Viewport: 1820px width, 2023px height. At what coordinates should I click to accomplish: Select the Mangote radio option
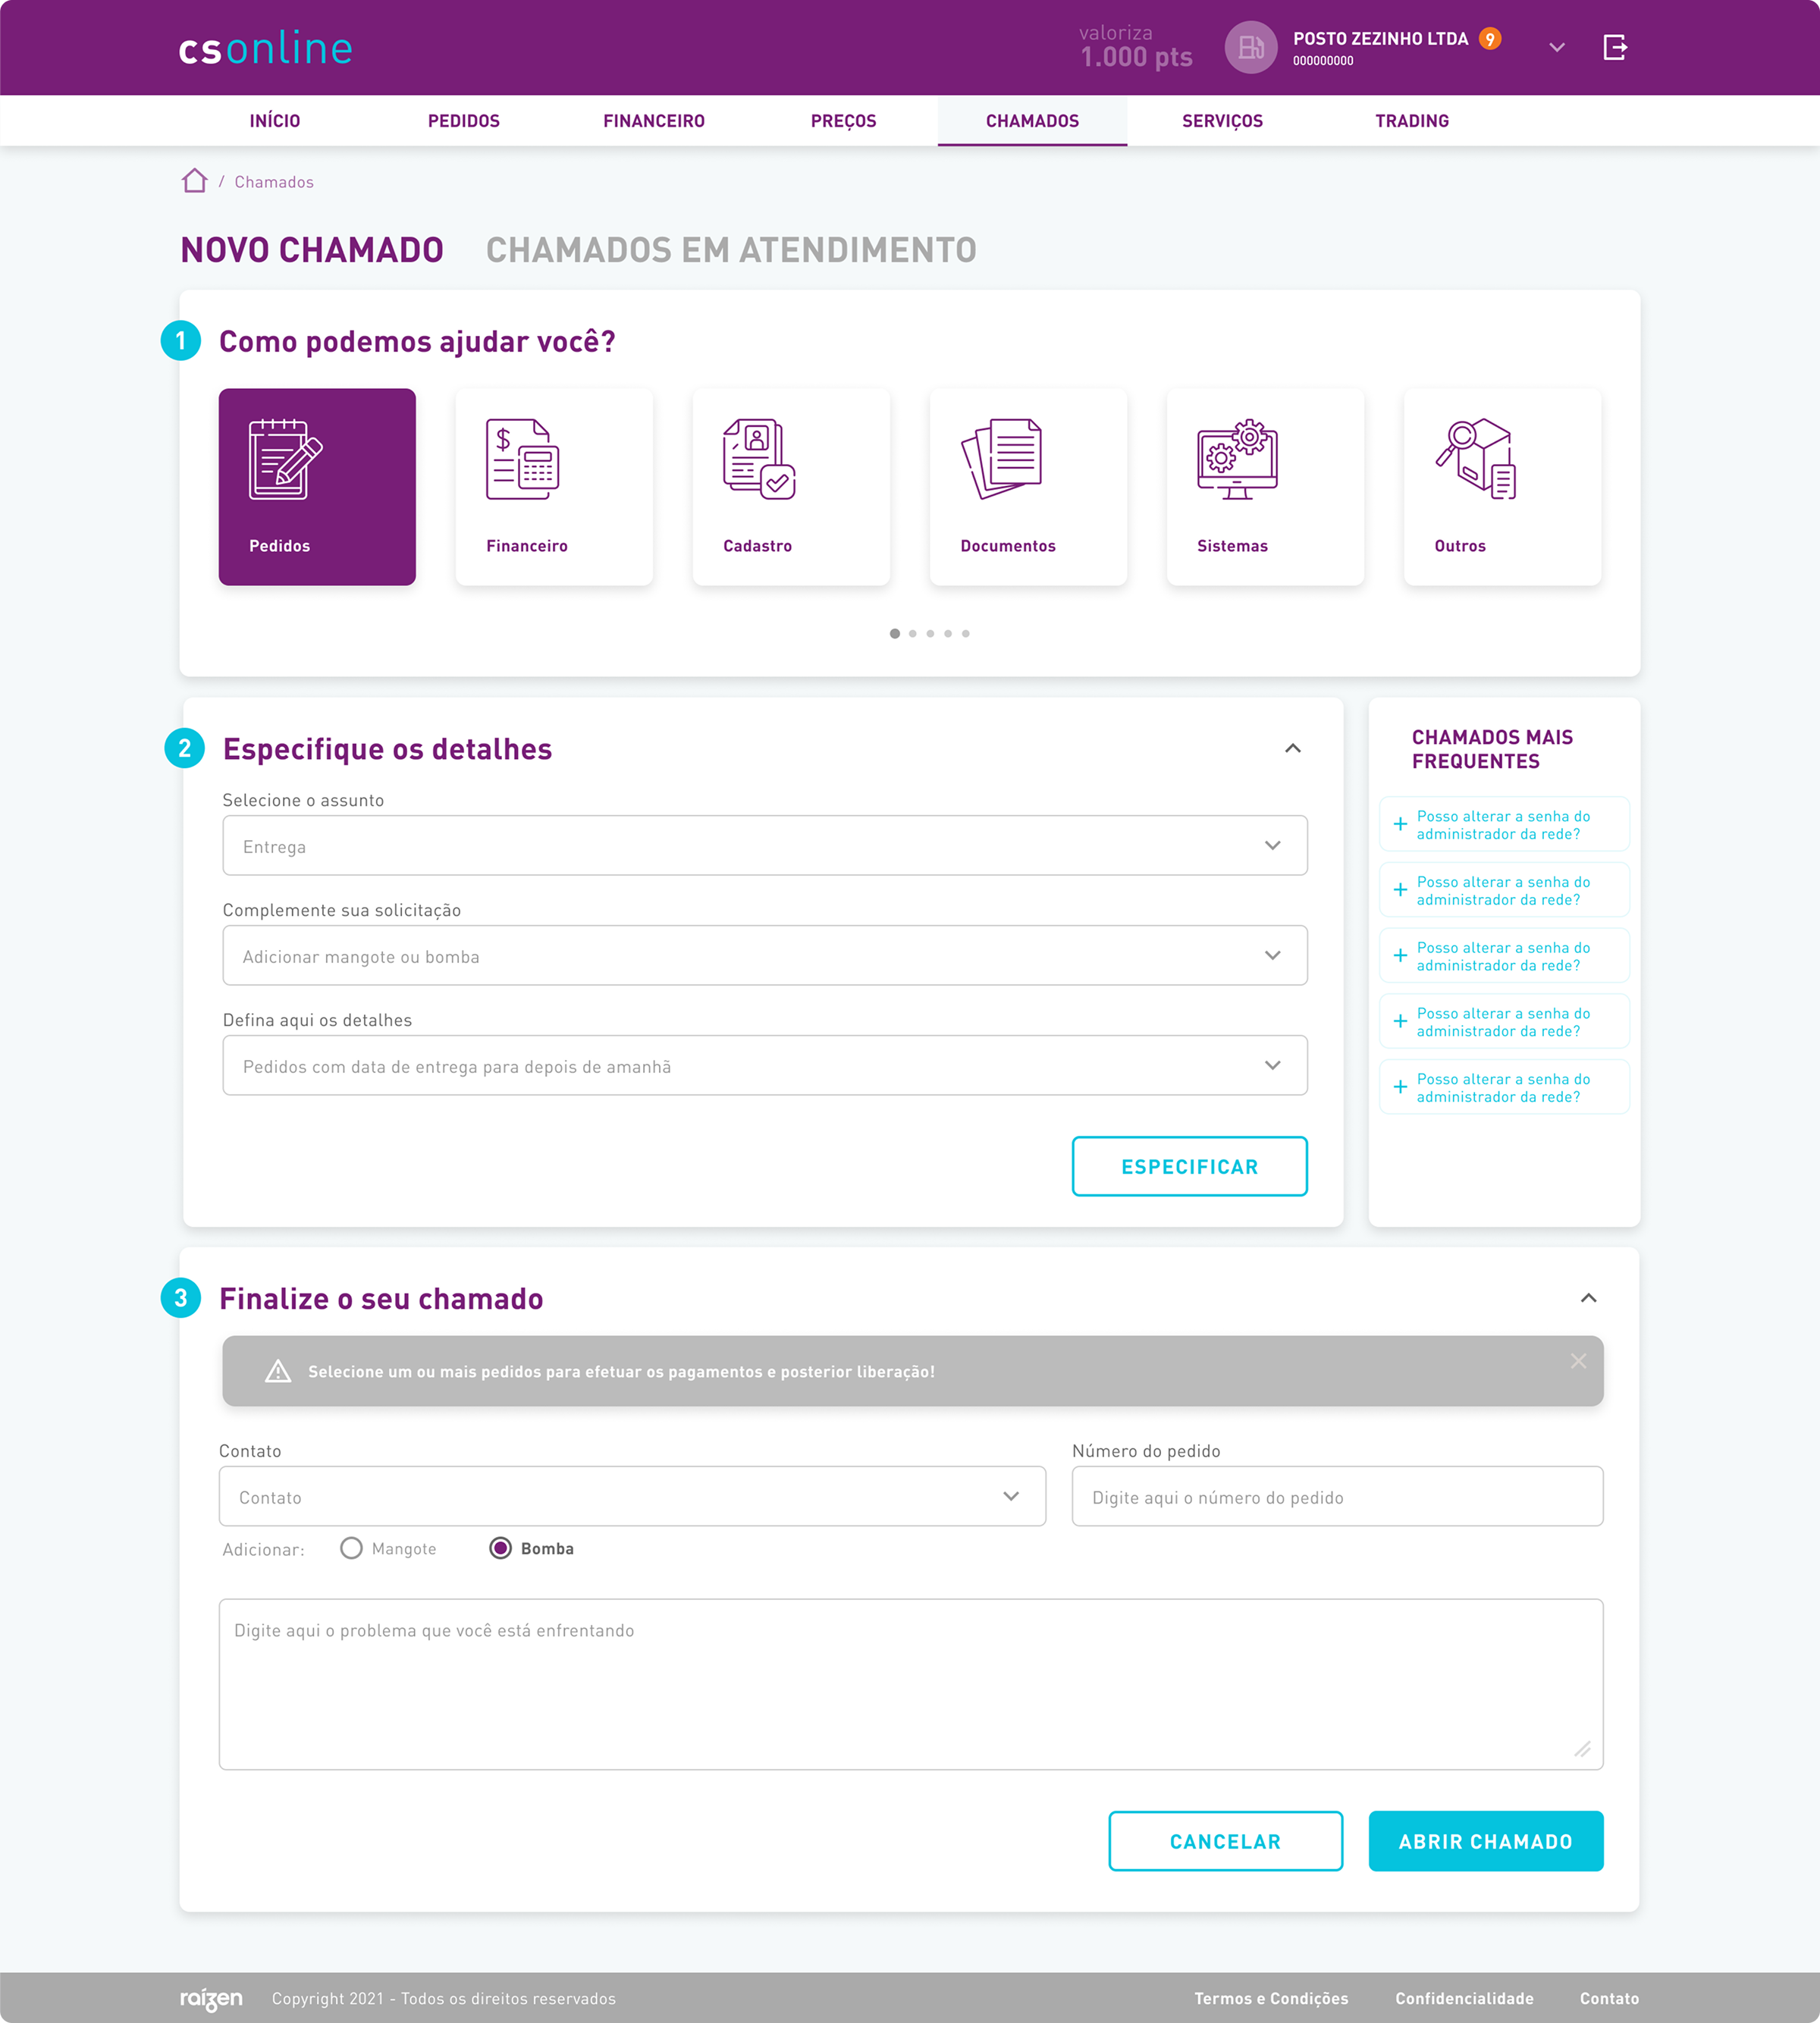(x=351, y=1548)
